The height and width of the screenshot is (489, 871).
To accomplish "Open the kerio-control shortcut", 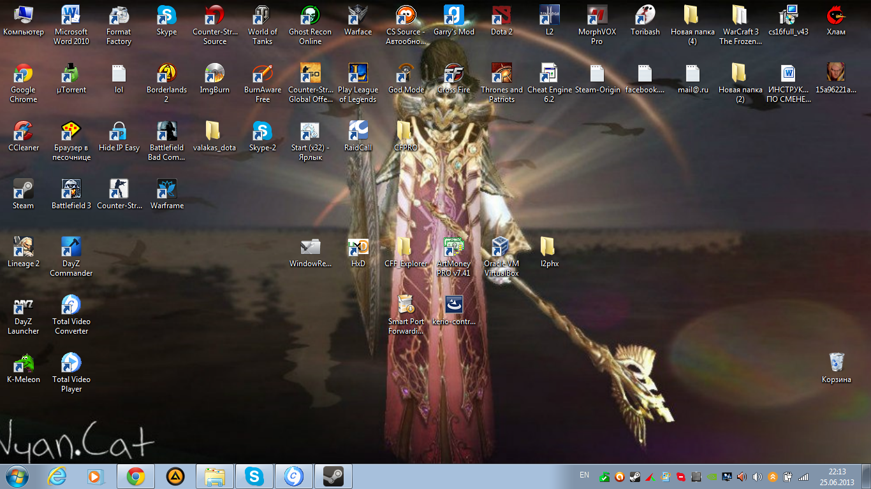I will (x=454, y=309).
